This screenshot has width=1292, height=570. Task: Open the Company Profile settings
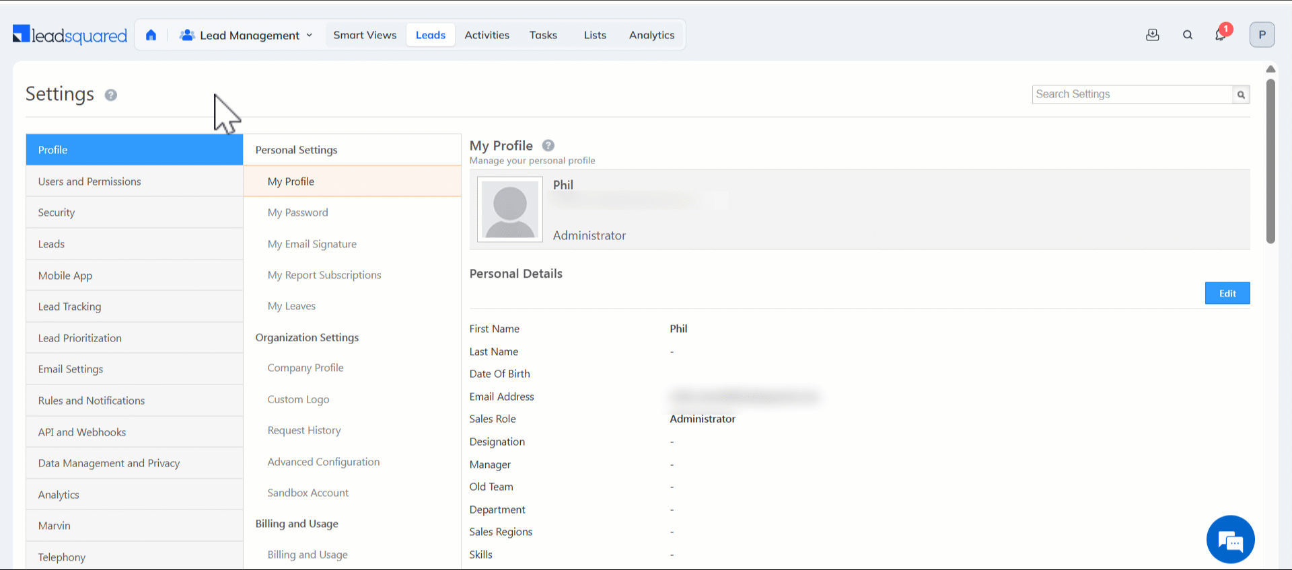click(x=306, y=368)
